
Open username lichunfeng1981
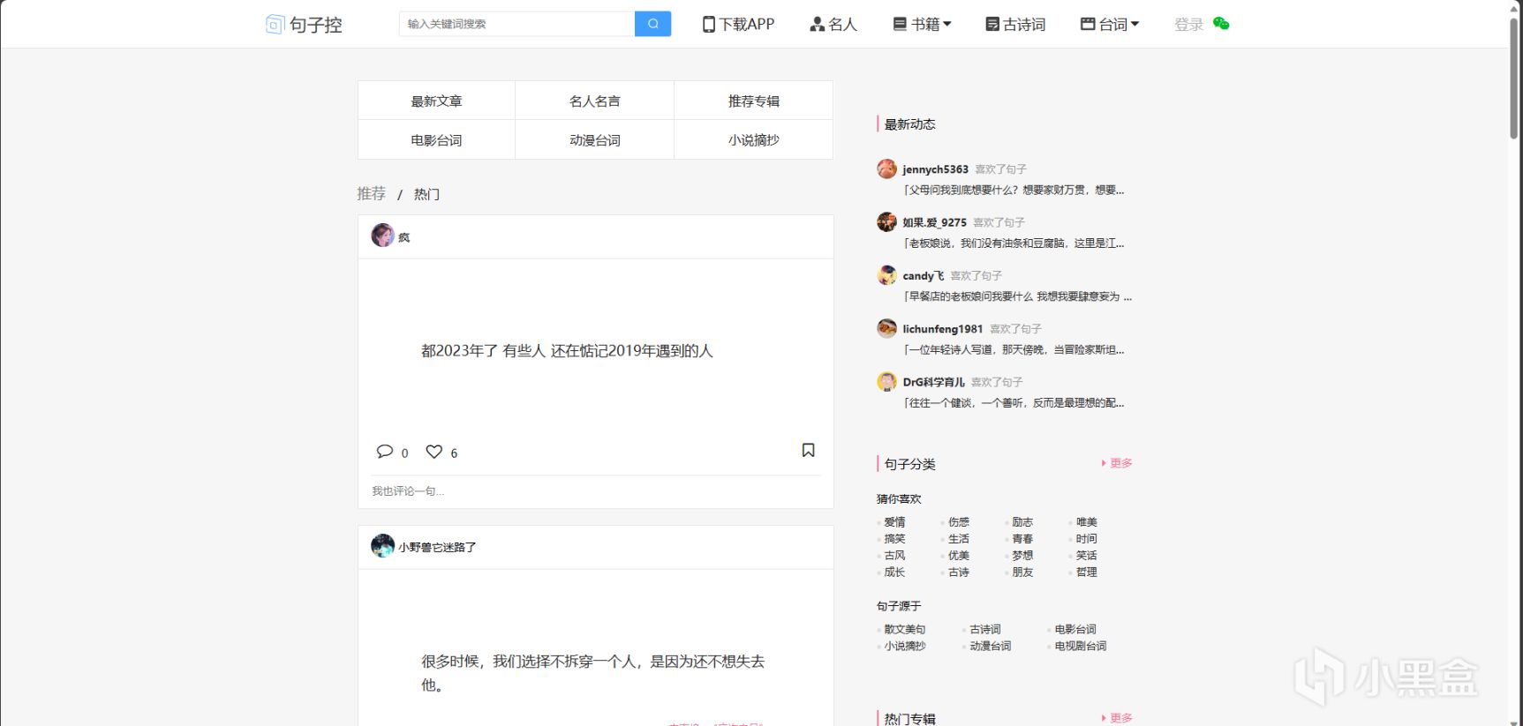pos(942,328)
